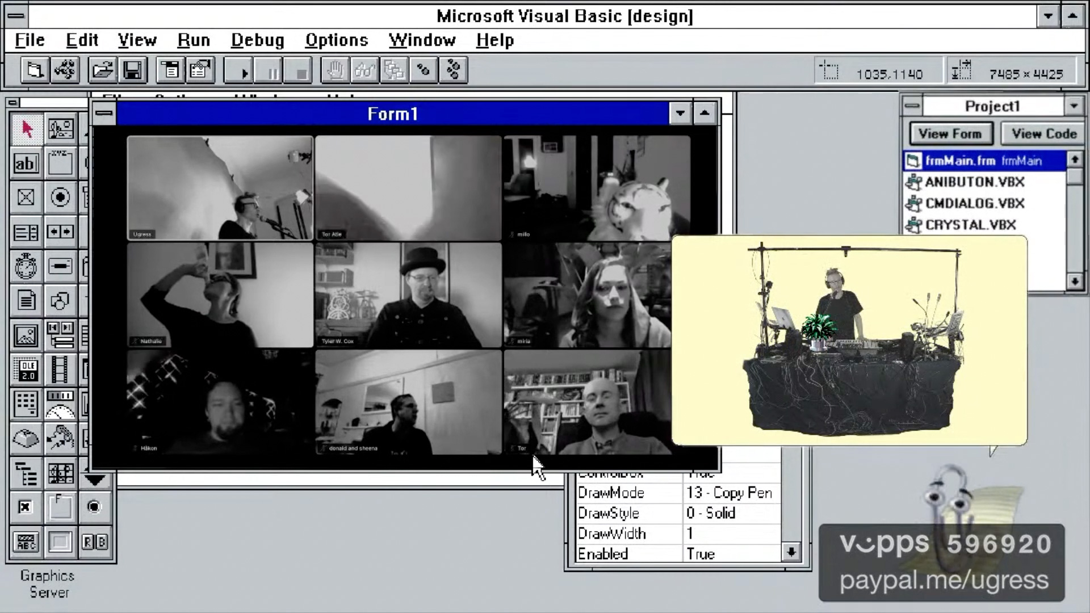Open the Options menu

pyautogui.click(x=337, y=40)
